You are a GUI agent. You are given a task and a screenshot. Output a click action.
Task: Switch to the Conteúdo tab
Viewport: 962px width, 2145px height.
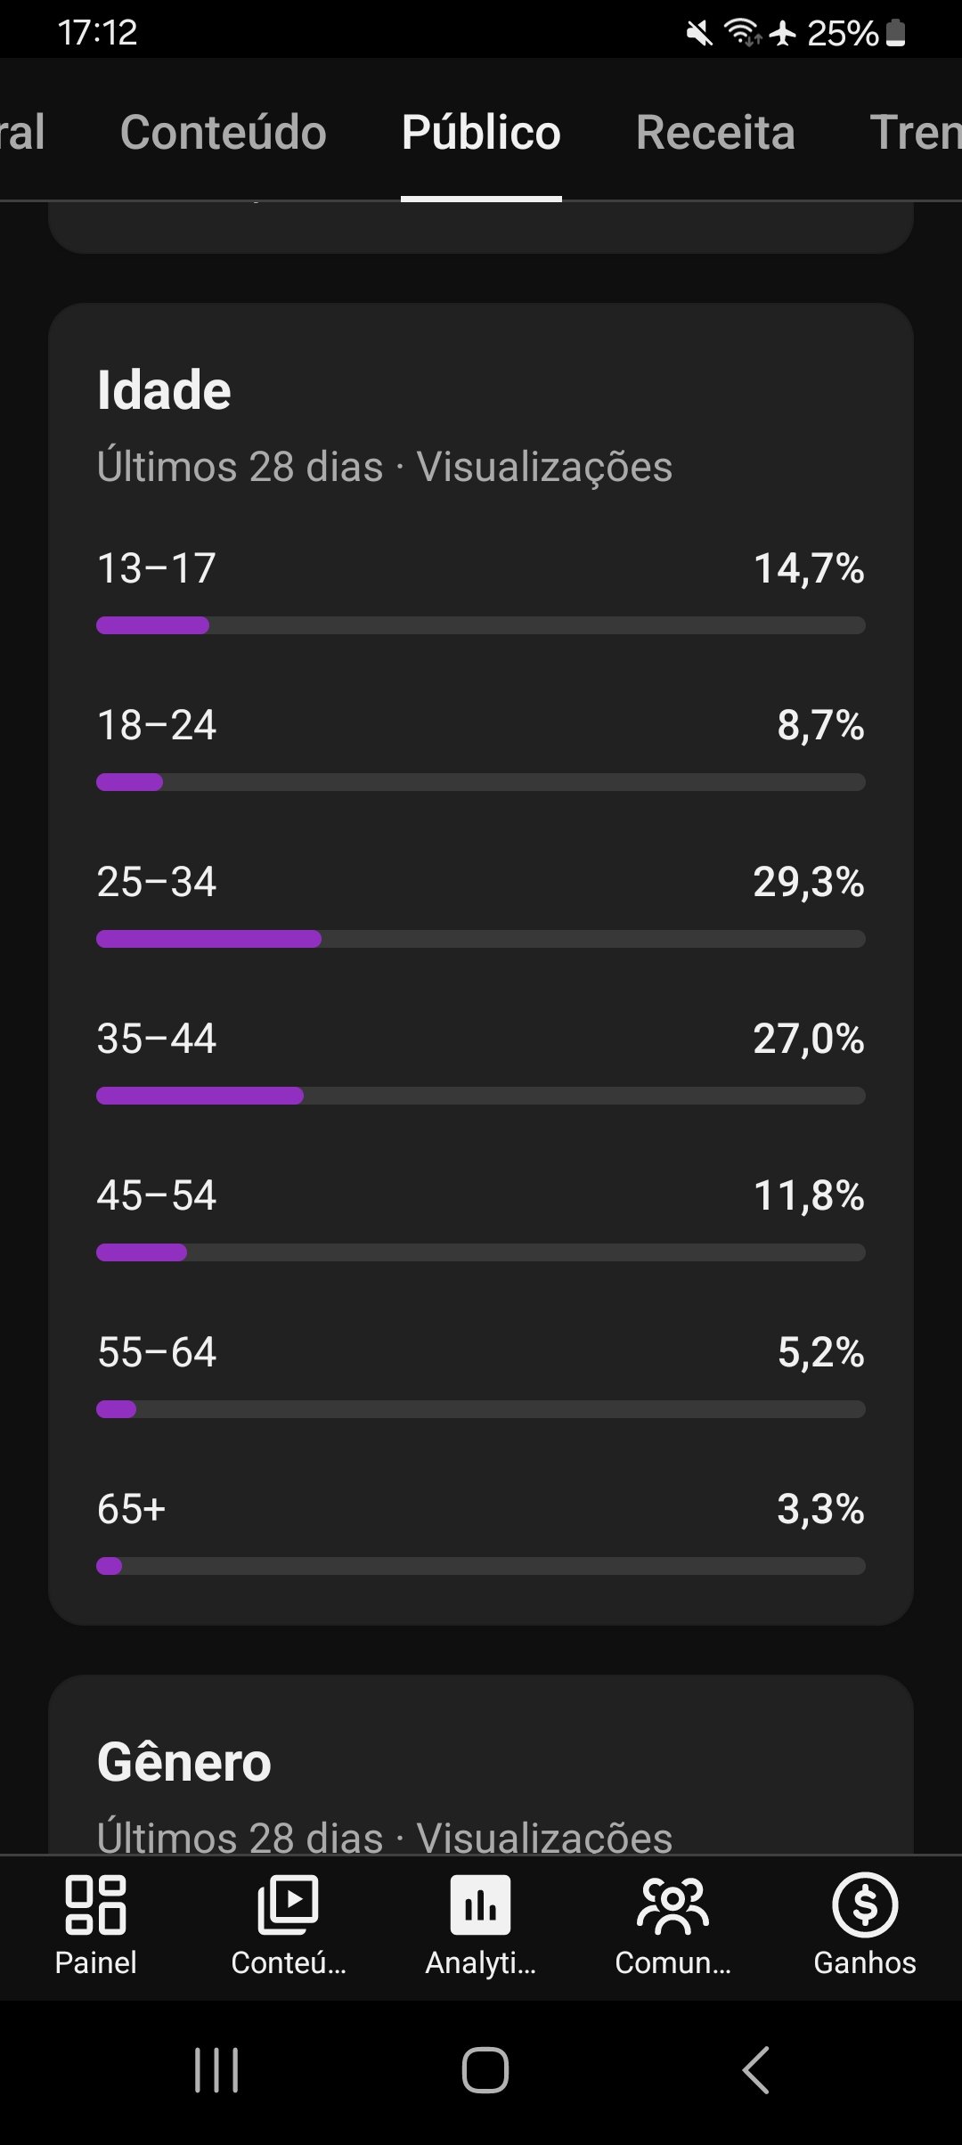click(224, 133)
